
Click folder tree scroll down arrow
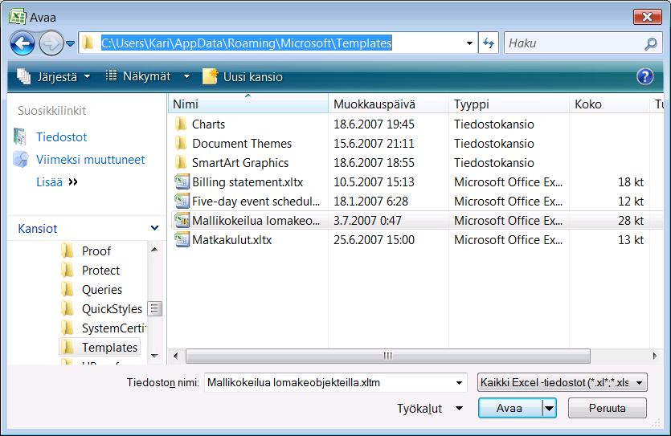pyautogui.click(x=154, y=356)
